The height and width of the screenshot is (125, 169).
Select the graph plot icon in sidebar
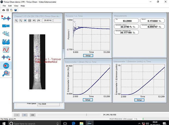[x=6, y=49]
